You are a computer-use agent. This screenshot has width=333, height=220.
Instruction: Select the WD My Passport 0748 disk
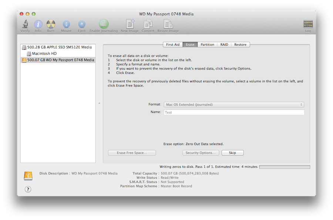pyautogui.click(x=58, y=60)
